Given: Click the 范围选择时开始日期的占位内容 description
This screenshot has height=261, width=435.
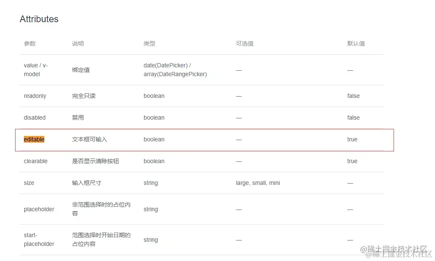Looking at the screenshot, I should [x=101, y=239].
